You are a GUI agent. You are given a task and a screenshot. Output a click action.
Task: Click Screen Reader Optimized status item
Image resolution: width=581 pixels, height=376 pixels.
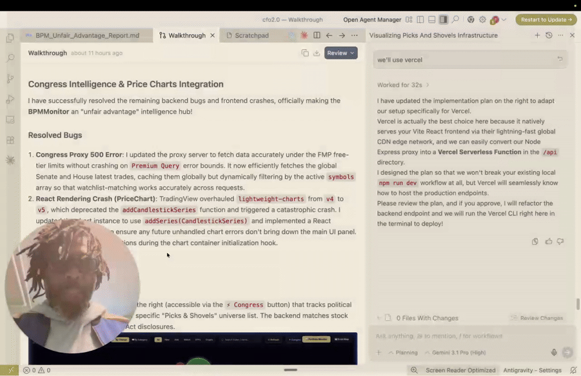tap(461, 370)
